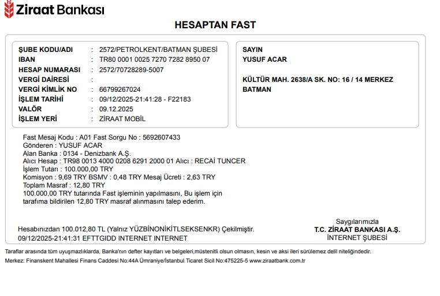
Task: Click the customer name YUSUF ACAR in address box
Action: pos(264,59)
